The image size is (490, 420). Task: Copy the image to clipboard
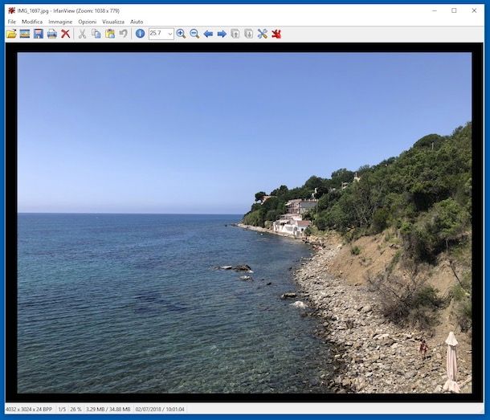click(x=96, y=34)
